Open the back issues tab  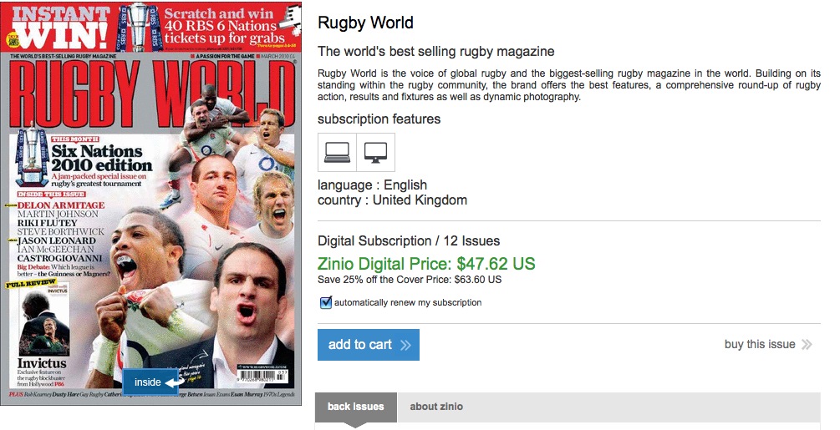click(x=356, y=407)
